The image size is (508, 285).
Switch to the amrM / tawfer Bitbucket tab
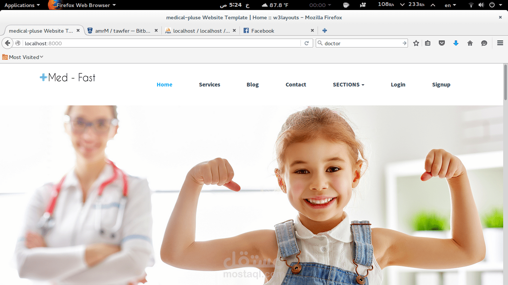[123, 31]
